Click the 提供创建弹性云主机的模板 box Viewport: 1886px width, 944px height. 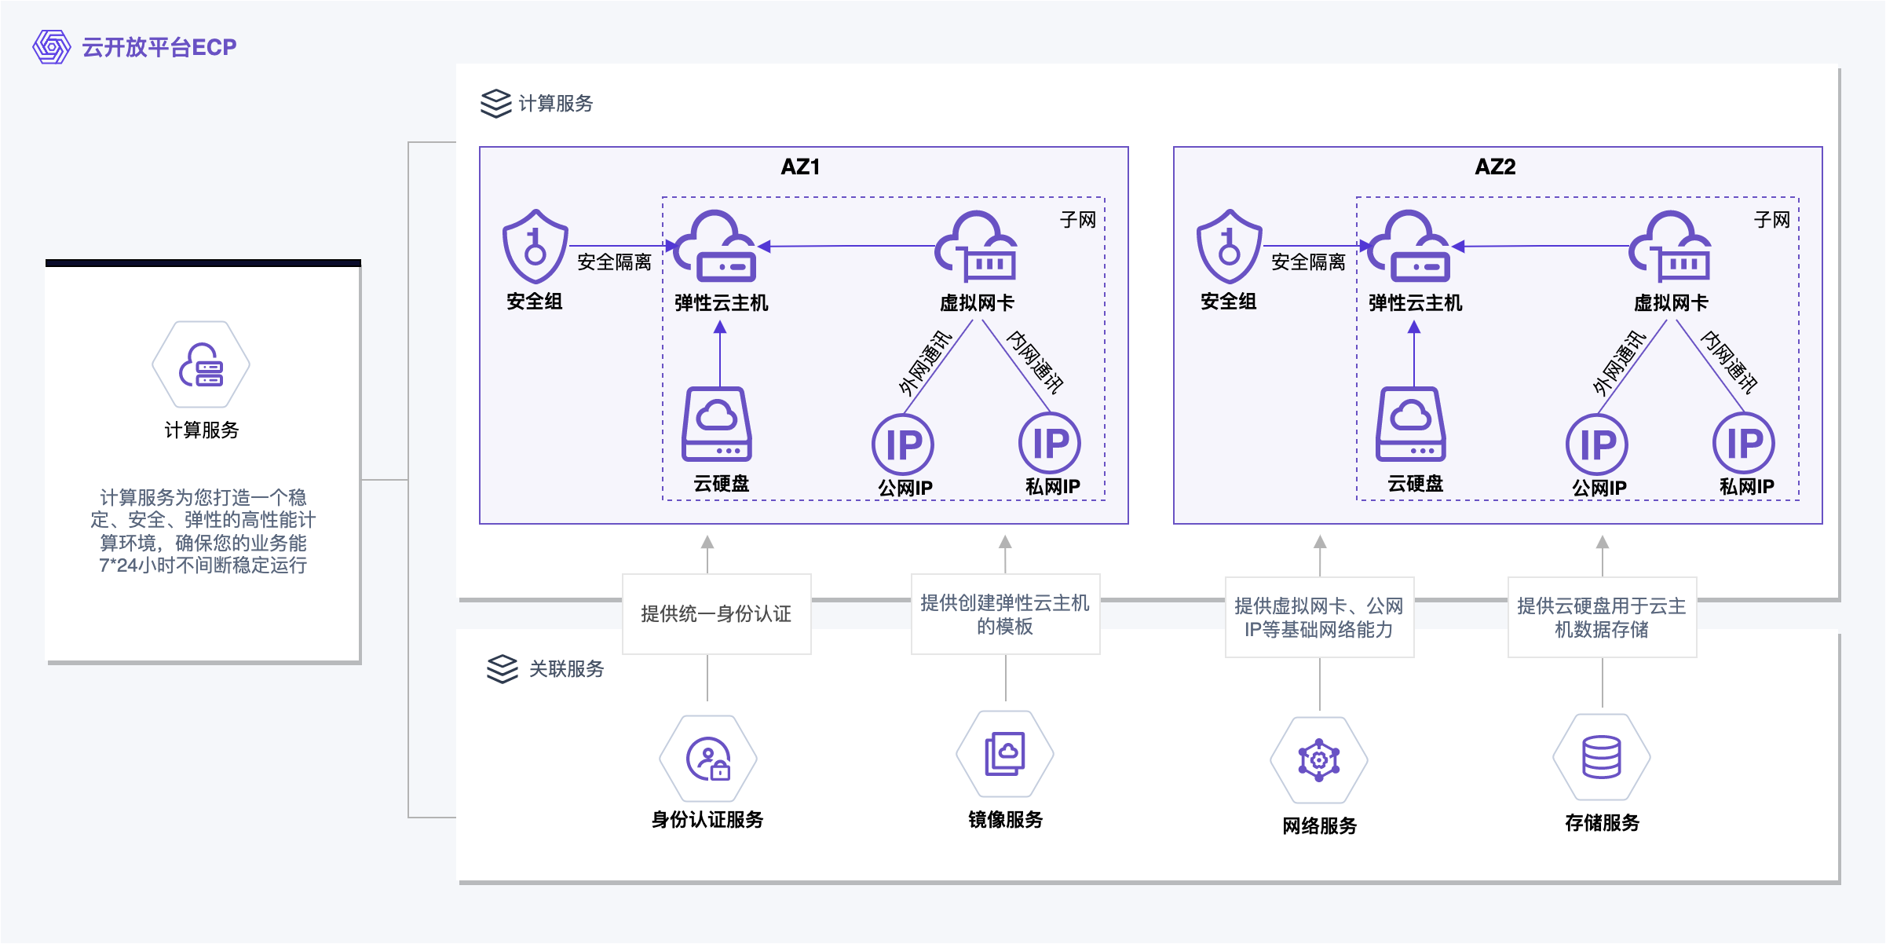click(x=1005, y=614)
